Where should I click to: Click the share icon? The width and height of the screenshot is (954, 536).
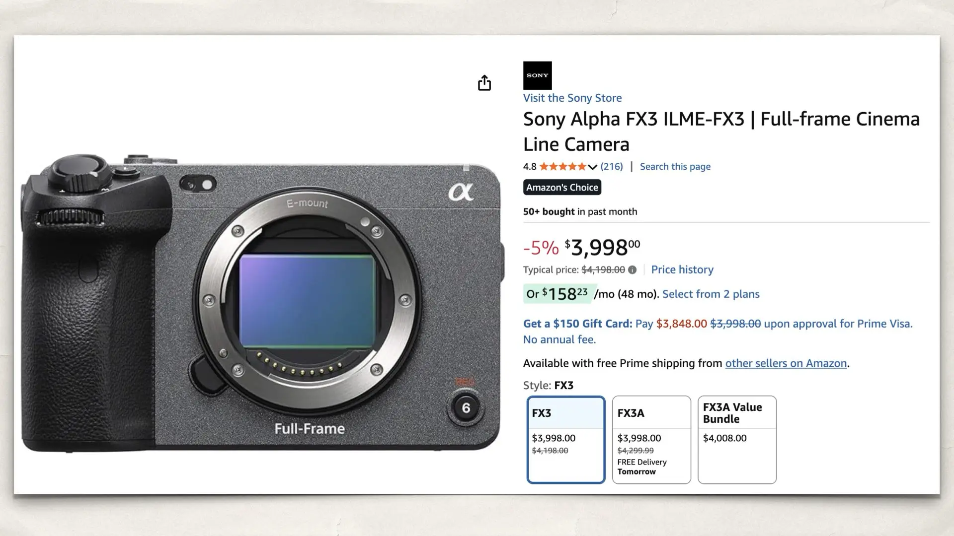click(484, 83)
